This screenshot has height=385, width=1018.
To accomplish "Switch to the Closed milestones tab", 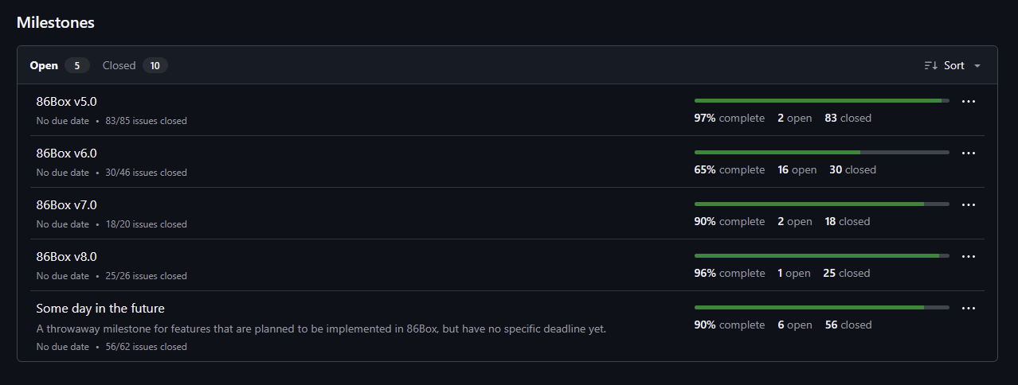I will click(x=135, y=65).
